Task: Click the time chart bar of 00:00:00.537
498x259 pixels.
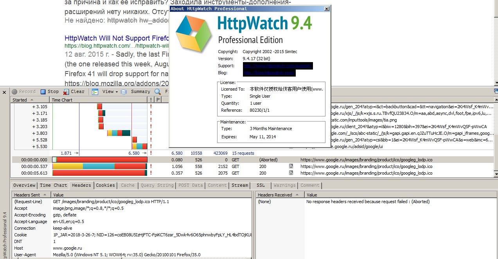Action: pos(100,166)
